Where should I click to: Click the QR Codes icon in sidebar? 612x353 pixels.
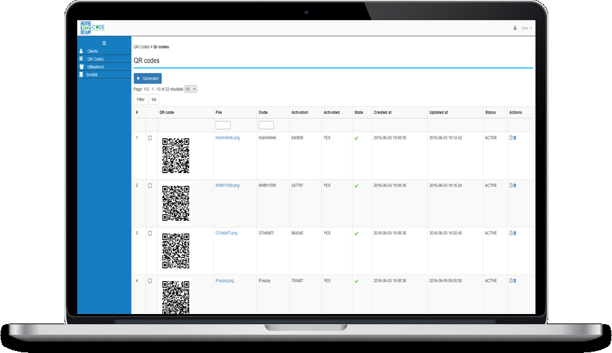(81, 59)
